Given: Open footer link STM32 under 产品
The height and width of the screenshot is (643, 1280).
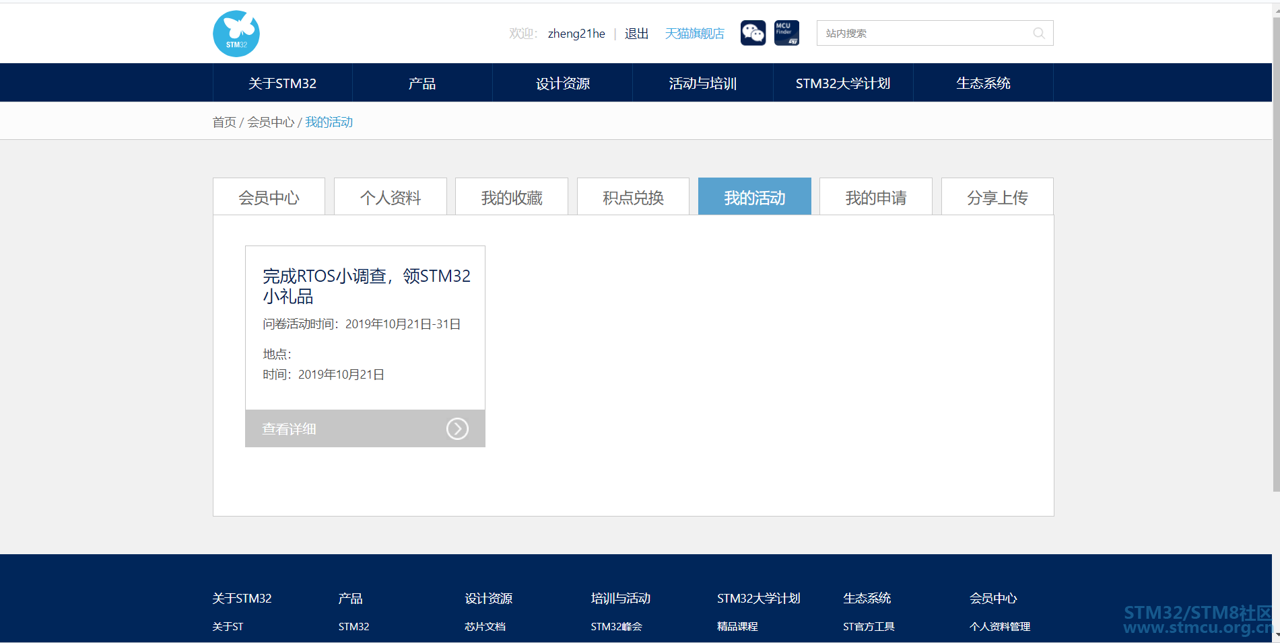Looking at the screenshot, I should click(x=353, y=626).
